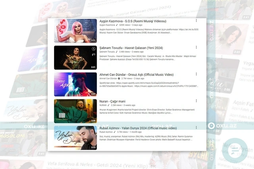Open three-dot menu for Nuran Çağır məni
Screen dimensions: 254x169
tap(196, 100)
